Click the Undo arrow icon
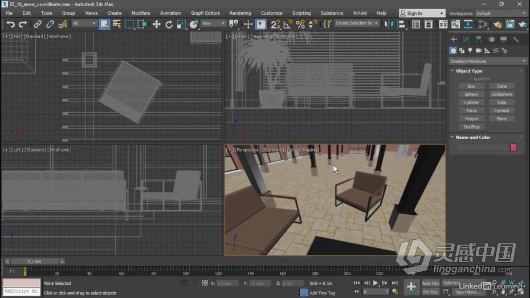 coord(10,24)
